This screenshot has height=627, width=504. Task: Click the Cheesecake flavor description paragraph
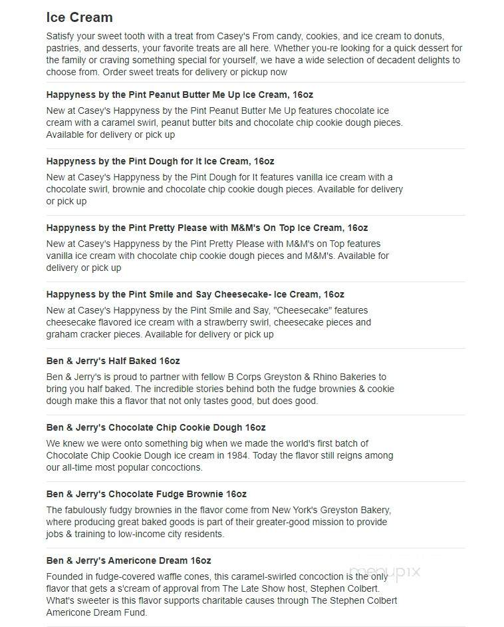click(x=209, y=322)
